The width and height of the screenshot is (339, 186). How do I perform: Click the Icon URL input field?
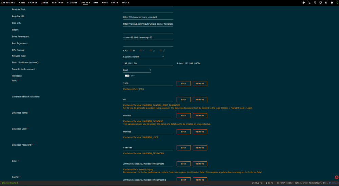(148, 24)
